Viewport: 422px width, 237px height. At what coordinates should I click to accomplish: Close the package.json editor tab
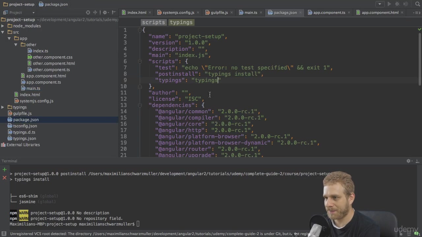click(x=300, y=13)
